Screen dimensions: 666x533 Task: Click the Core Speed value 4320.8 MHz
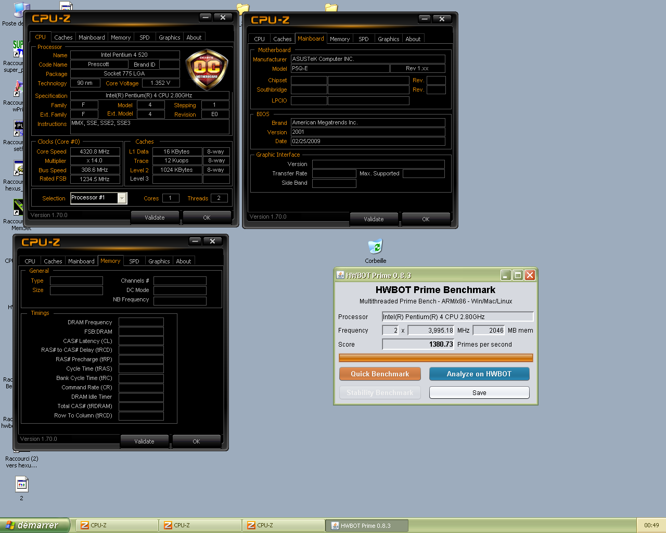tap(95, 151)
